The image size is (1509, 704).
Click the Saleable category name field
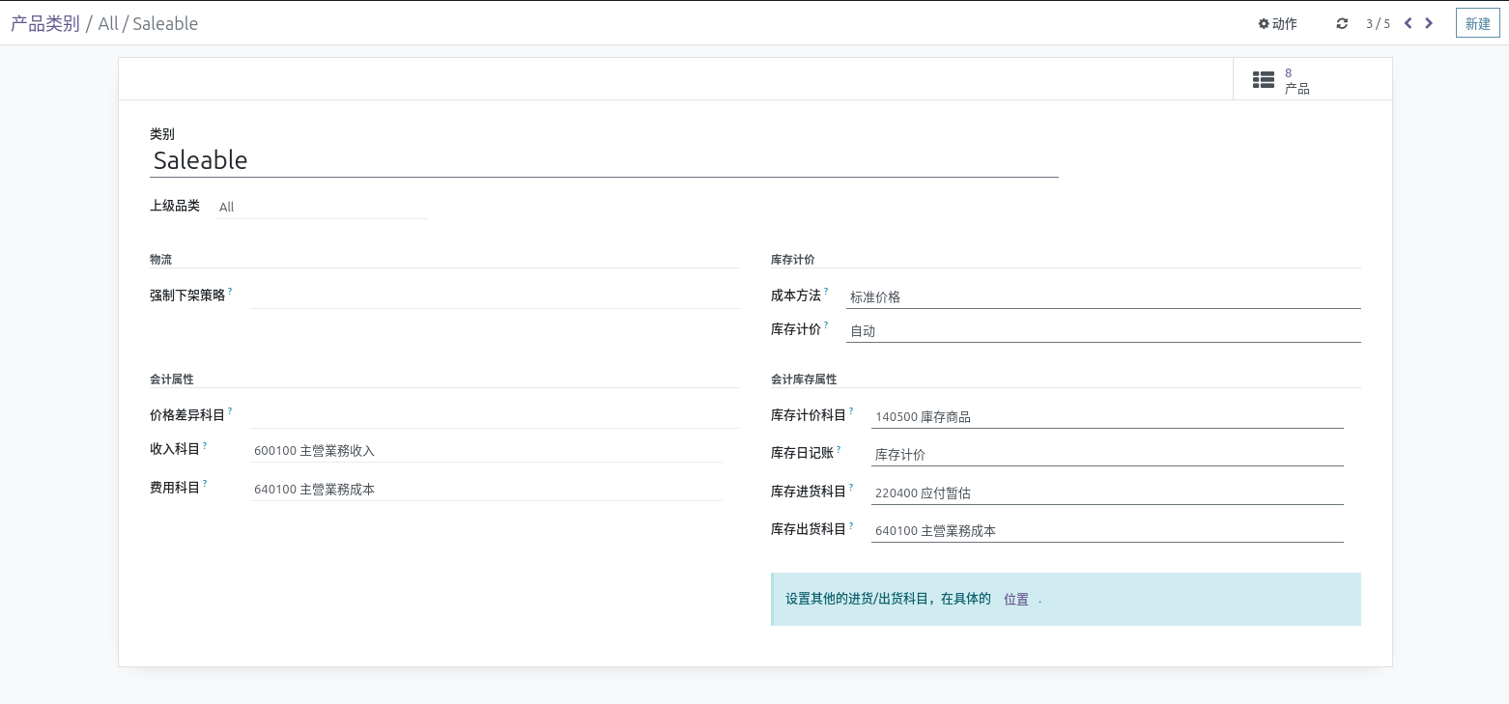pos(604,160)
